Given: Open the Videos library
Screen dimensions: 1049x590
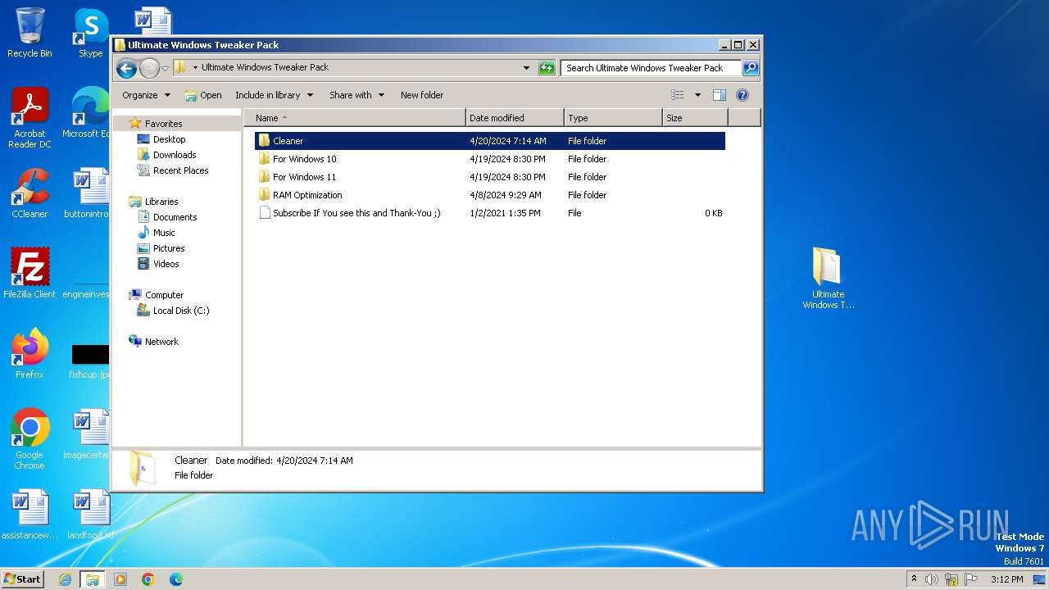Looking at the screenshot, I should [x=166, y=264].
